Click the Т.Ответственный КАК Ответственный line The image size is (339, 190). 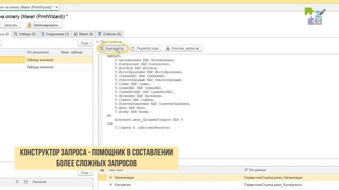148,80
